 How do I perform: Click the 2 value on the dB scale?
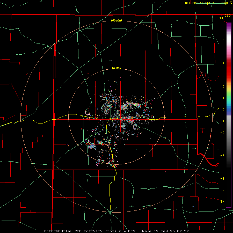point(223,87)
